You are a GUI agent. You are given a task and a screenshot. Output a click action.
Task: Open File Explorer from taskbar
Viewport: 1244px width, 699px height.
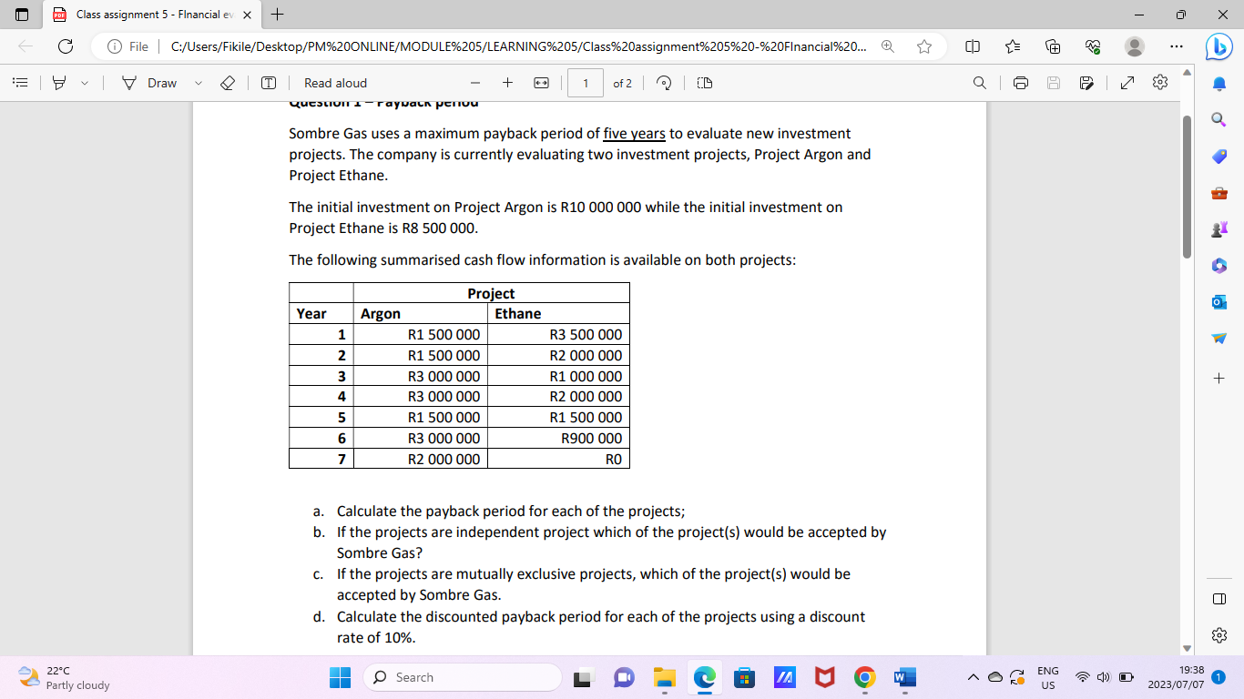pyautogui.click(x=665, y=678)
